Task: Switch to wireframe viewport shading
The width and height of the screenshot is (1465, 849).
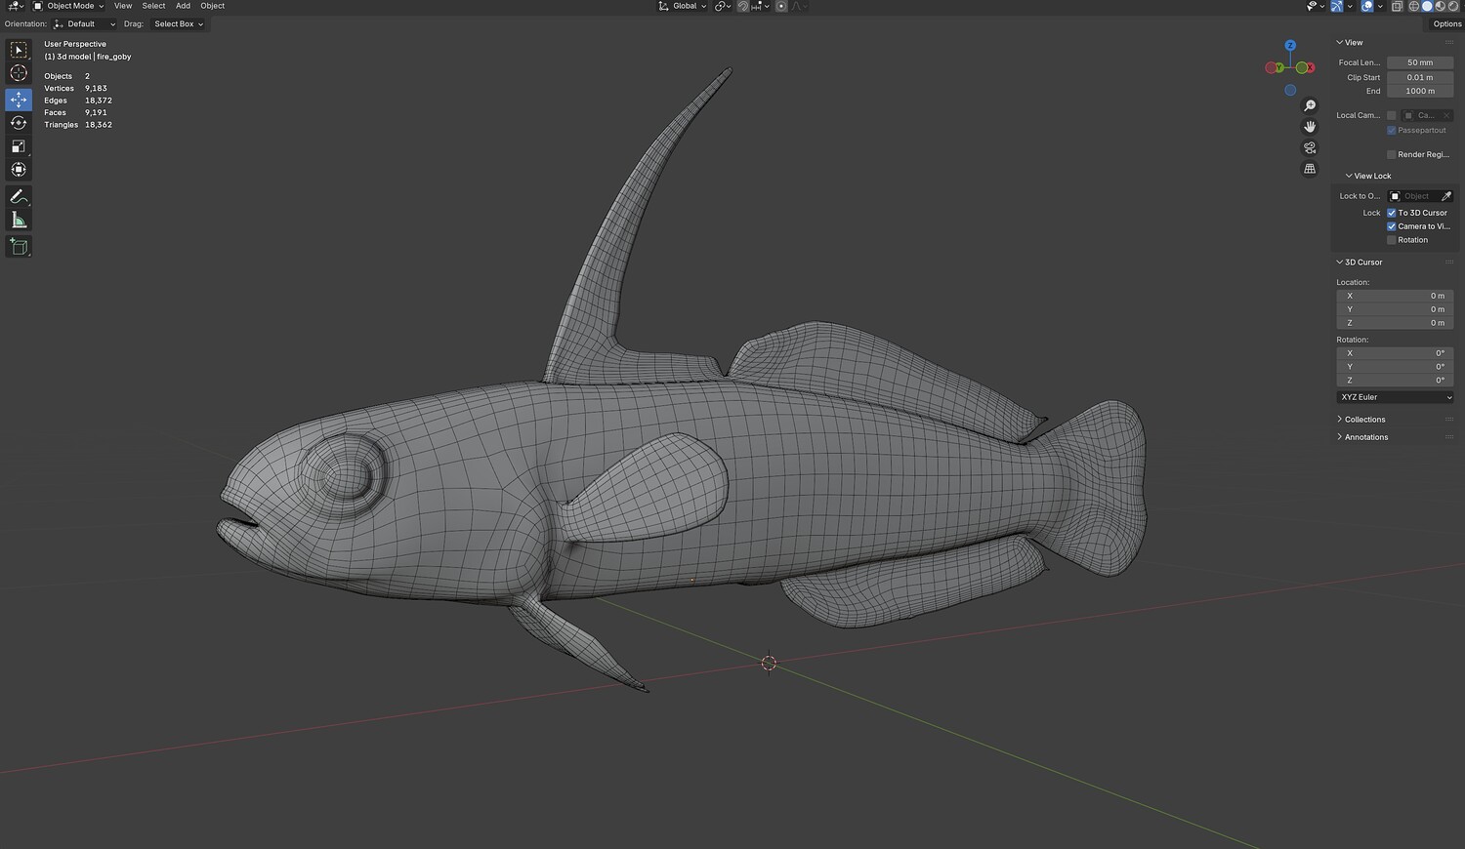Action: point(1414,6)
